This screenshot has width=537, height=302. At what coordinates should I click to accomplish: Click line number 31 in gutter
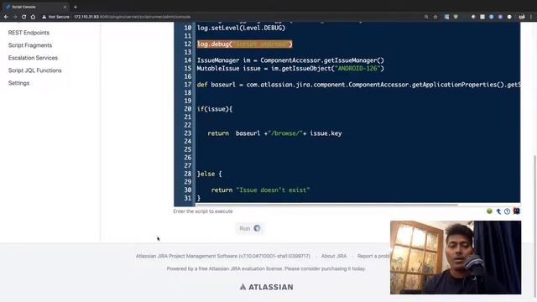pos(188,198)
